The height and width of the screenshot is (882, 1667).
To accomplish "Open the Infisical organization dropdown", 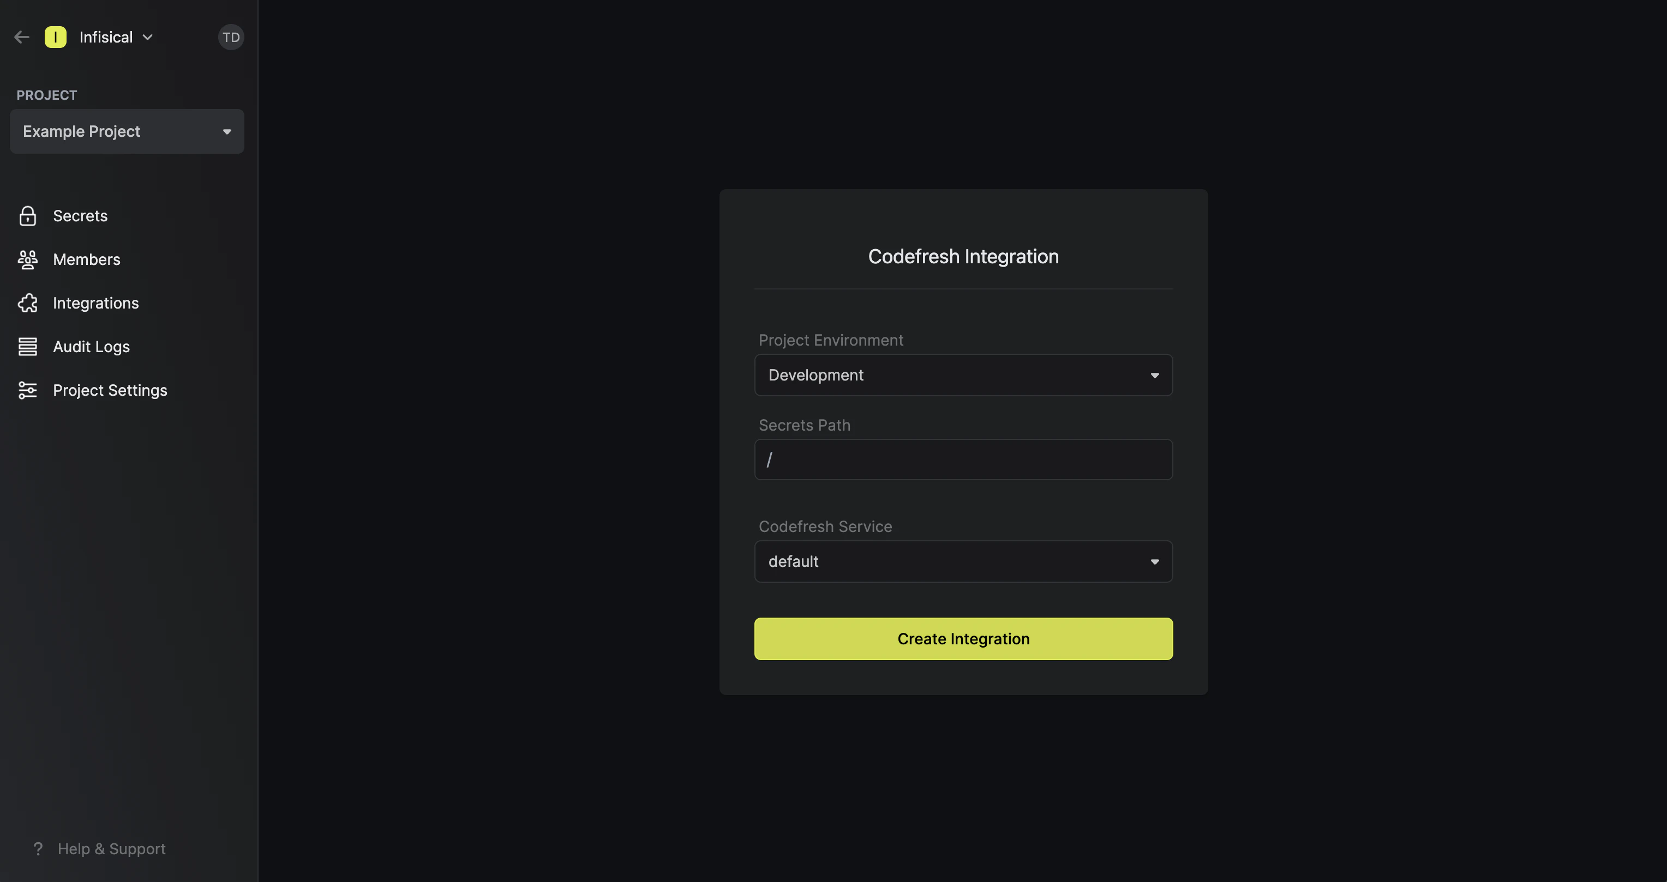I will coord(116,38).
